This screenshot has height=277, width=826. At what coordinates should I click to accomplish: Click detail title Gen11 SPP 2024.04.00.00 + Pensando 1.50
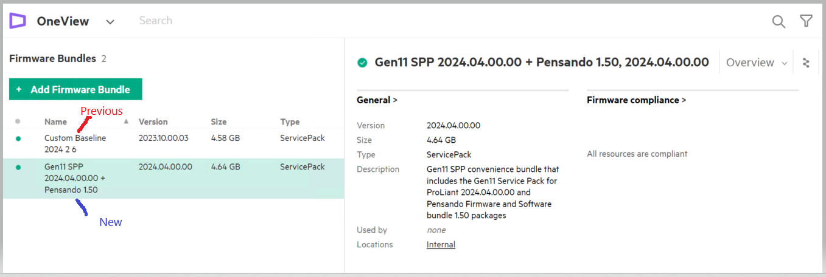(541, 62)
